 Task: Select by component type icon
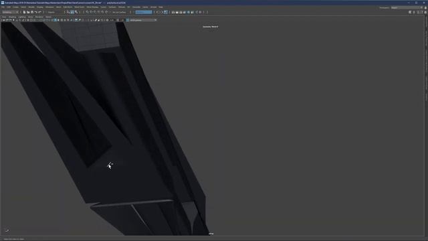(x=76, y=12)
